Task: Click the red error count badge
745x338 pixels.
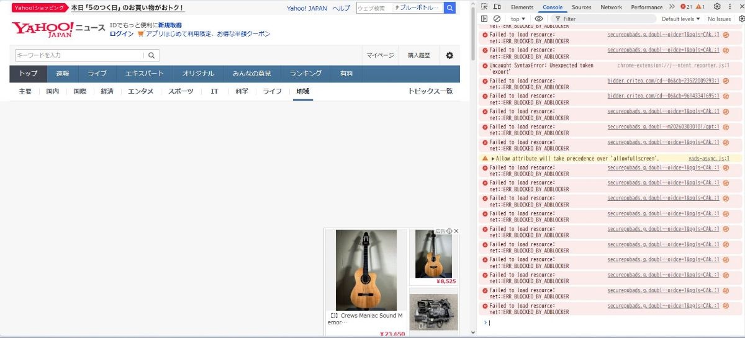Action: (686, 7)
